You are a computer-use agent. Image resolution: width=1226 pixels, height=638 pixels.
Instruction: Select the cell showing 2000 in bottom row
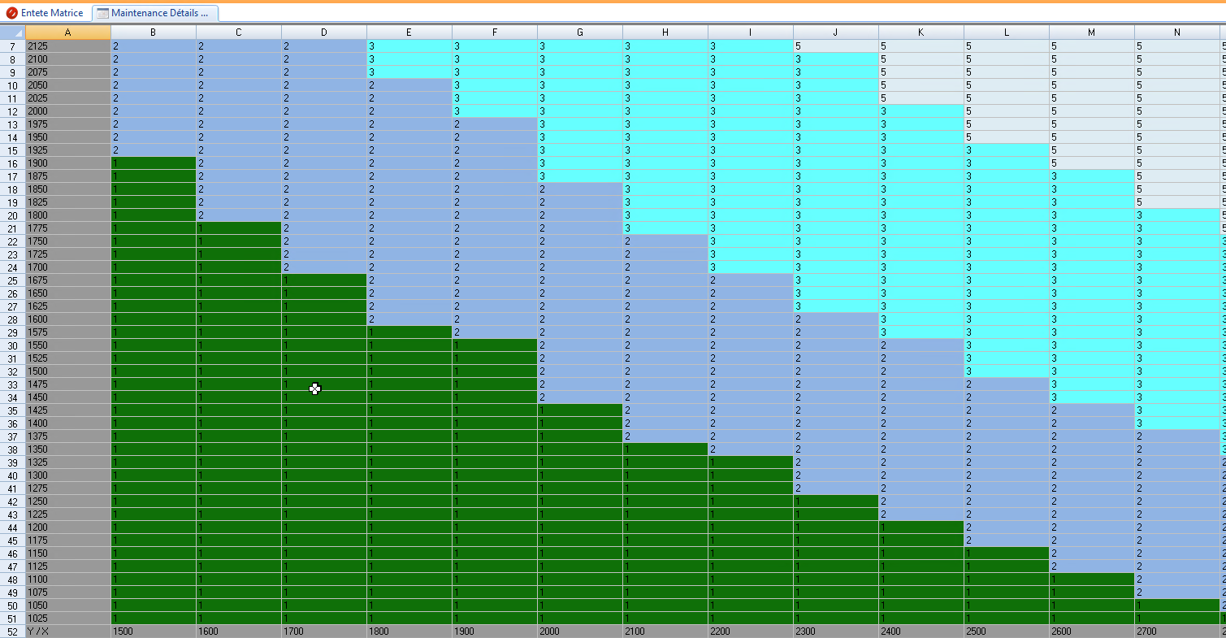coord(579,631)
